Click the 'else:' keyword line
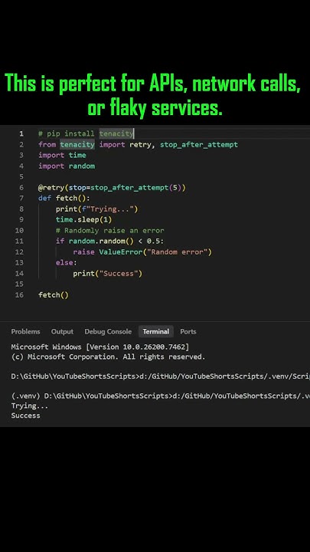This screenshot has height=552, width=310. point(66,263)
